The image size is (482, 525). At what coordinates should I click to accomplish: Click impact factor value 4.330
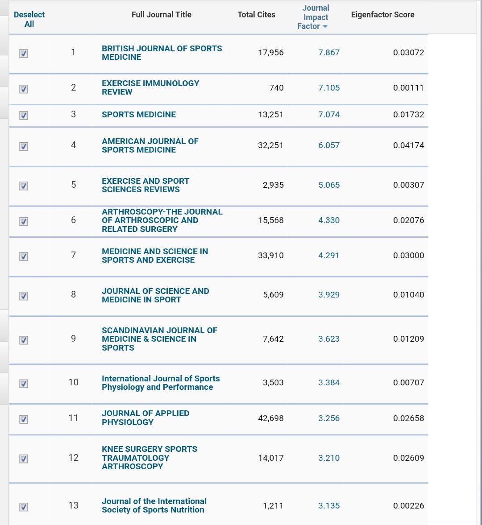(x=329, y=220)
